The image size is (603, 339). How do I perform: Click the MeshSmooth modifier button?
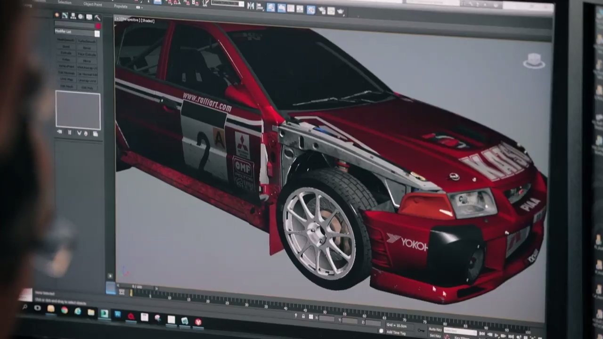(66, 40)
